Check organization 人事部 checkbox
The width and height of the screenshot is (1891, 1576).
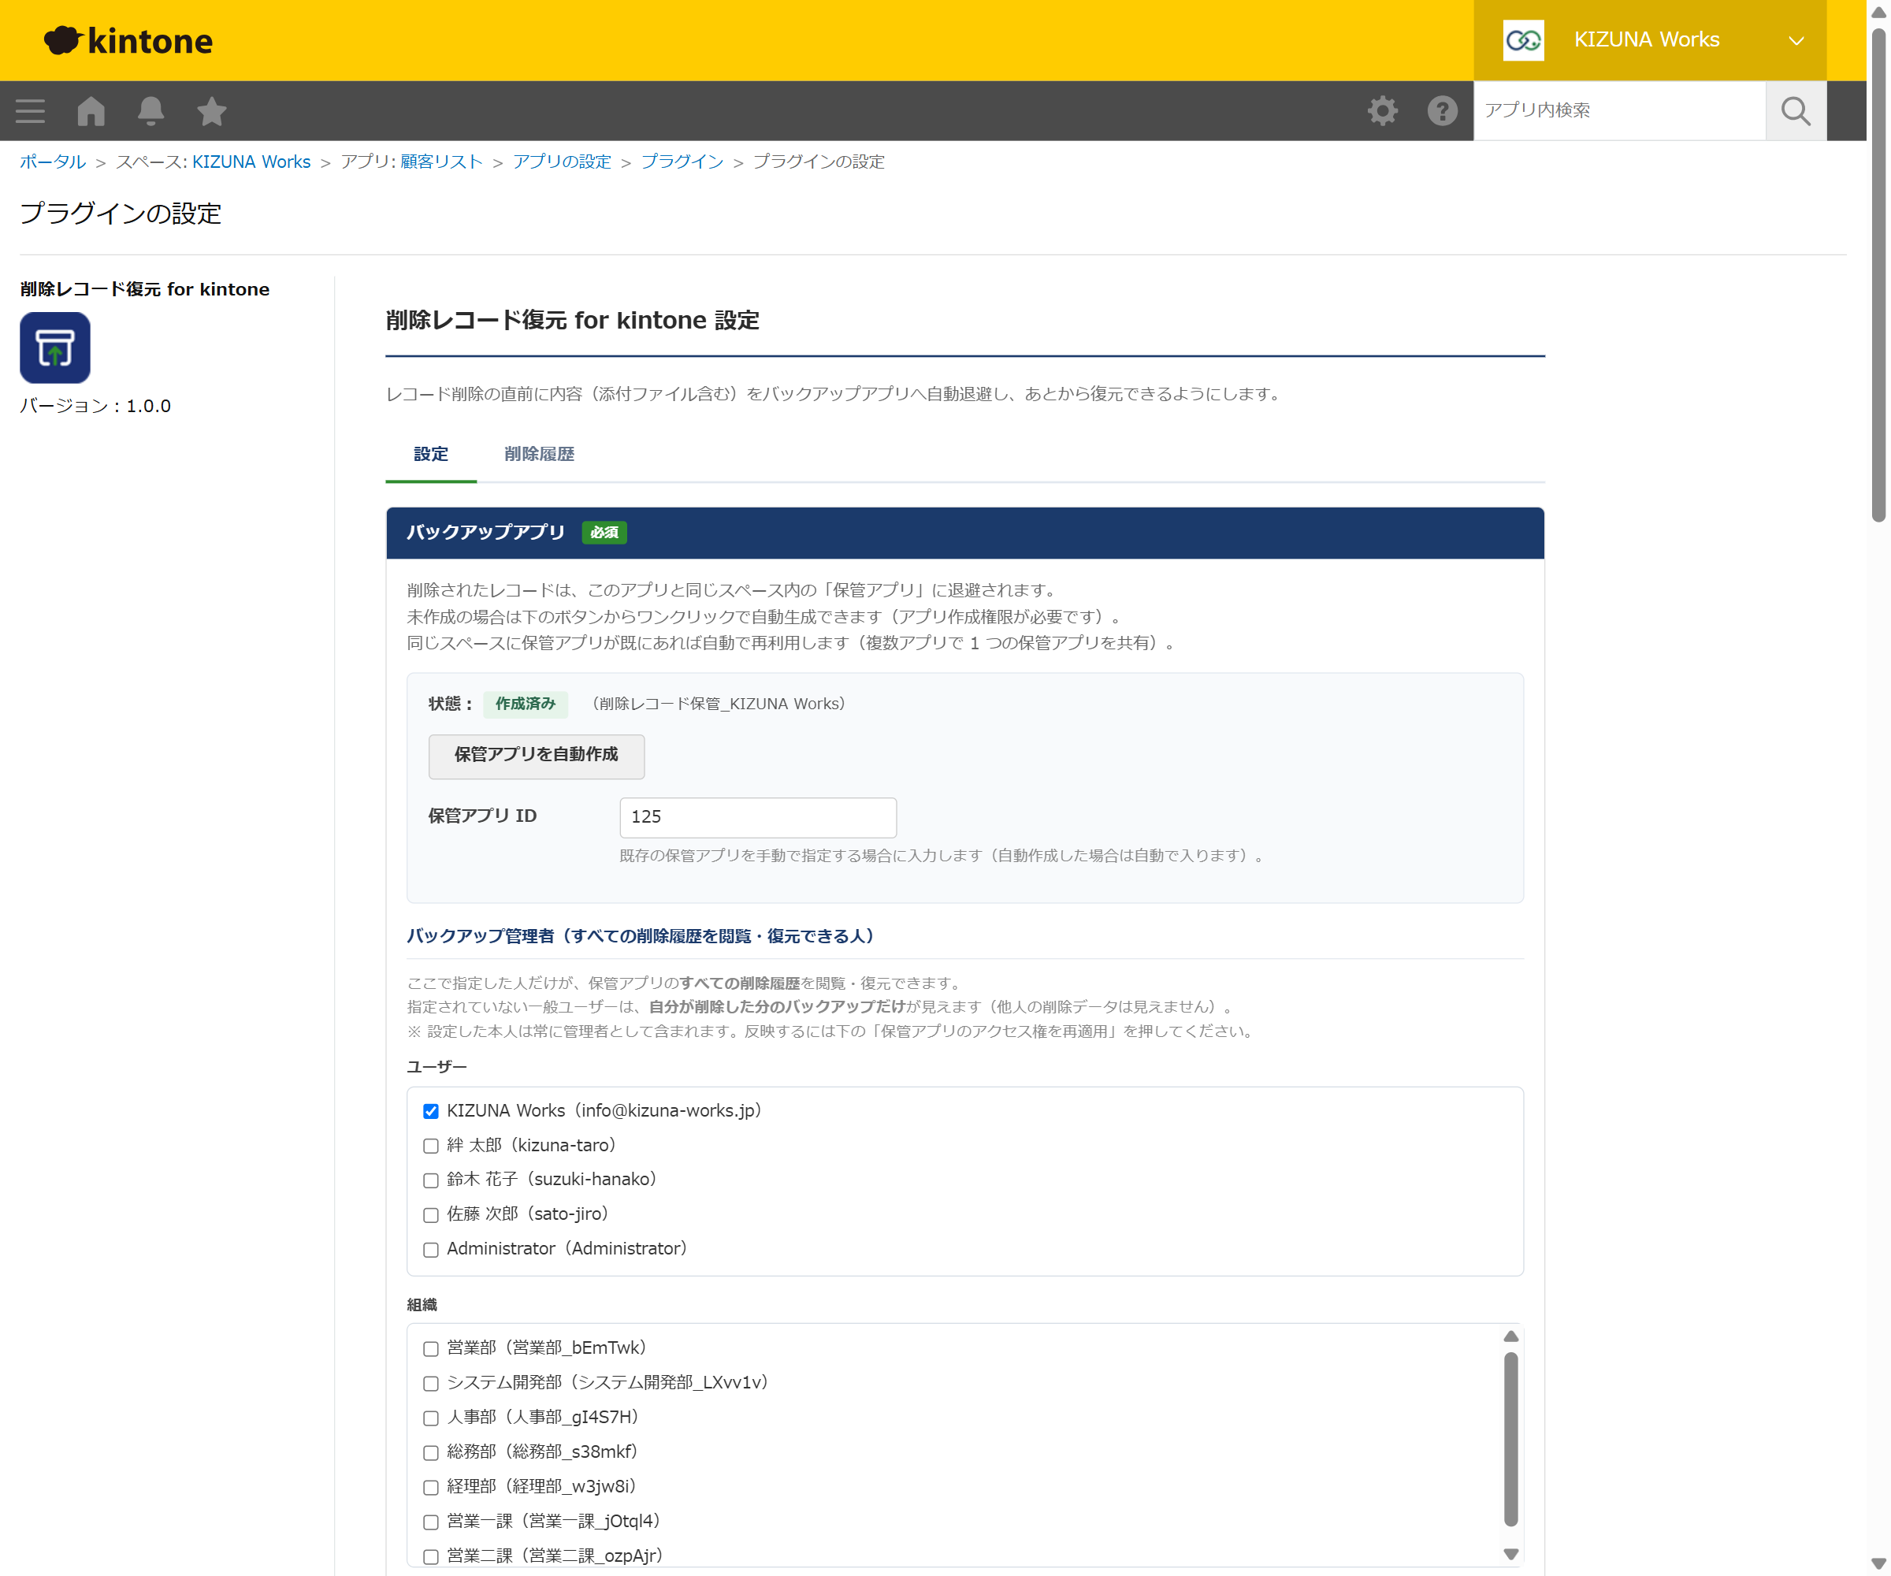click(x=430, y=1418)
